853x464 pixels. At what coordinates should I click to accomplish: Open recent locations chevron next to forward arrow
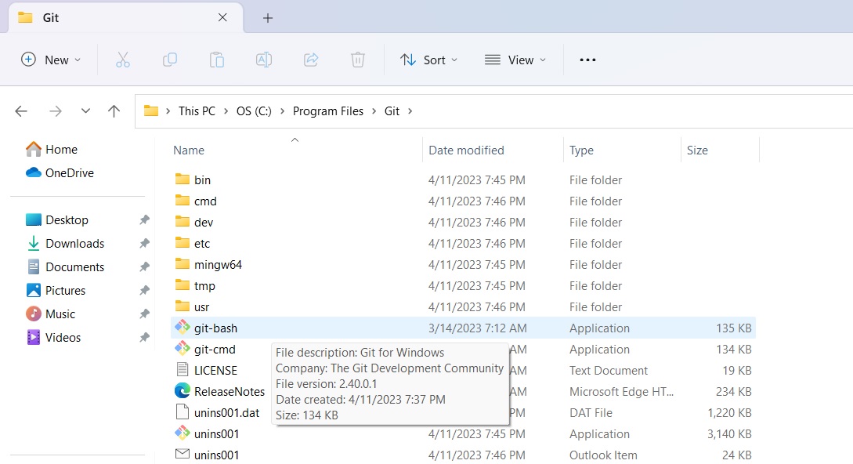[x=85, y=111]
